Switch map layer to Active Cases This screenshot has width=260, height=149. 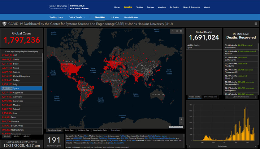coord(70,130)
